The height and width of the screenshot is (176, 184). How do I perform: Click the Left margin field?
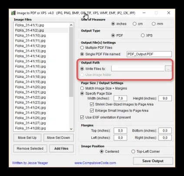click(x=120, y=138)
